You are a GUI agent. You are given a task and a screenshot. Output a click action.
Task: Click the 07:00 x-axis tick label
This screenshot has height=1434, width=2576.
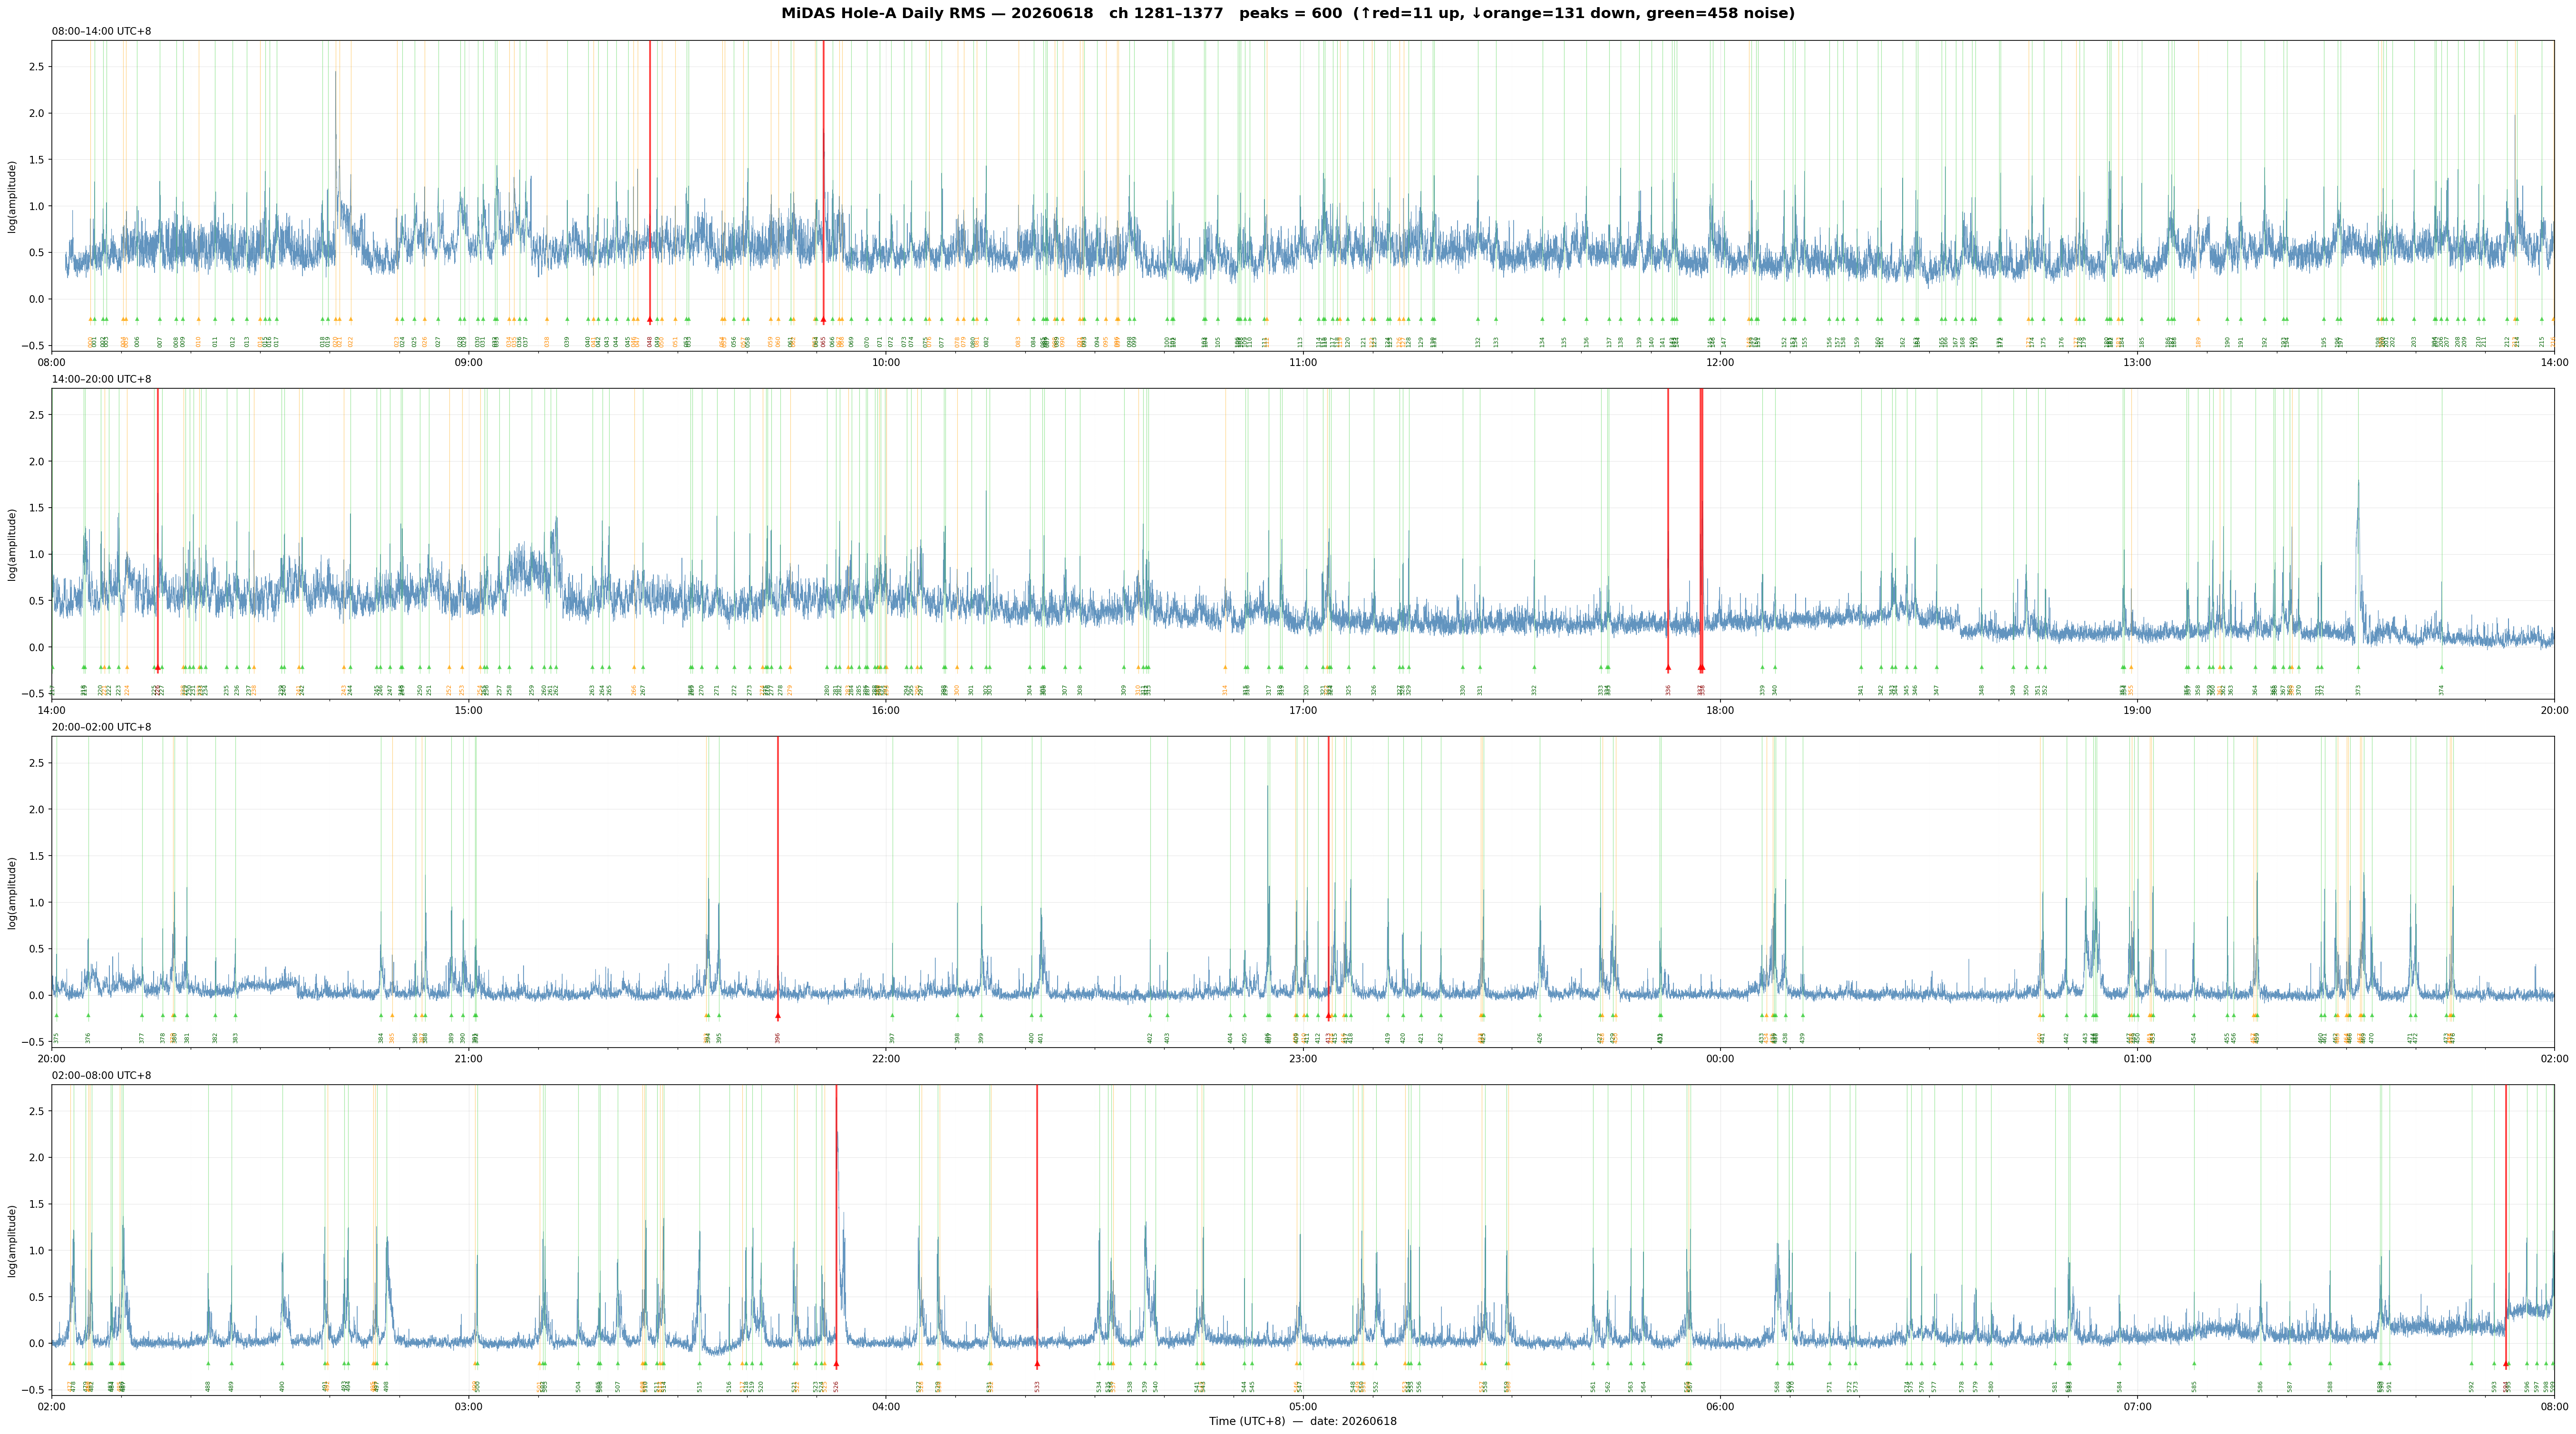pos(2137,1407)
